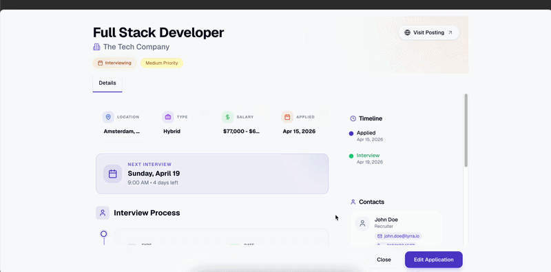Viewport: 551px width, 272px height.
Task: Click the John Doe contact name
Action: point(386,220)
